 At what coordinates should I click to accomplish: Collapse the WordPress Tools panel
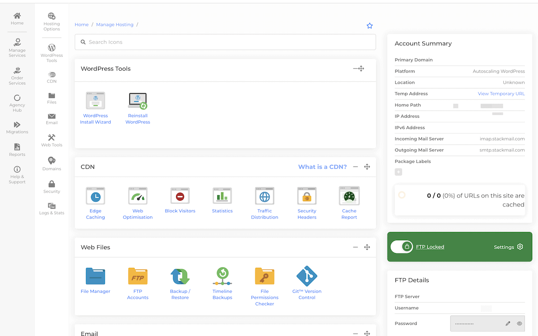[x=355, y=69]
